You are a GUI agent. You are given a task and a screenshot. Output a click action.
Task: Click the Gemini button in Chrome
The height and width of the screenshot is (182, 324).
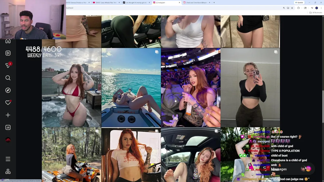pyautogui.click(x=299, y=3)
